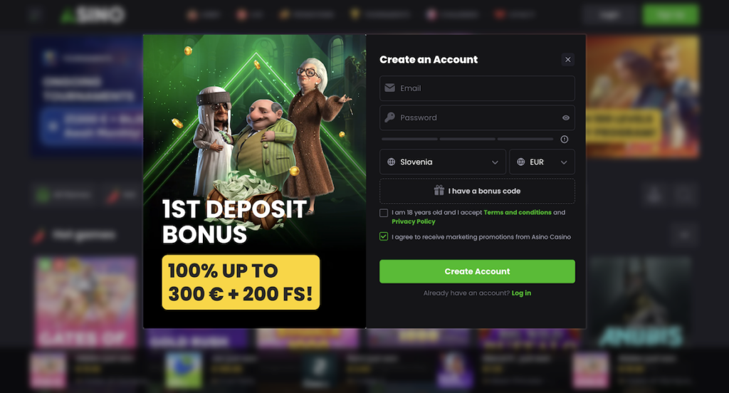Open the EUR currency dropdown
Image resolution: width=729 pixels, height=393 pixels.
pyautogui.click(x=542, y=162)
